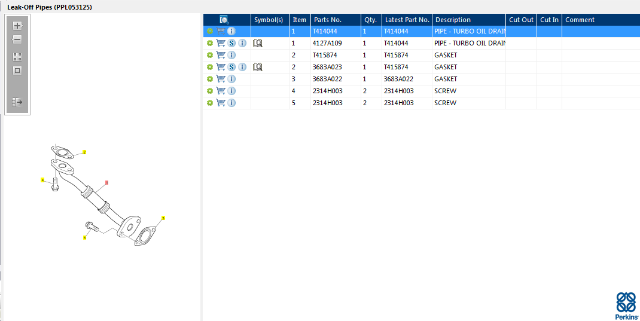The width and height of the screenshot is (640, 321).
Task: Click the gear icon on the T415874 row
Action: [210, 54]
